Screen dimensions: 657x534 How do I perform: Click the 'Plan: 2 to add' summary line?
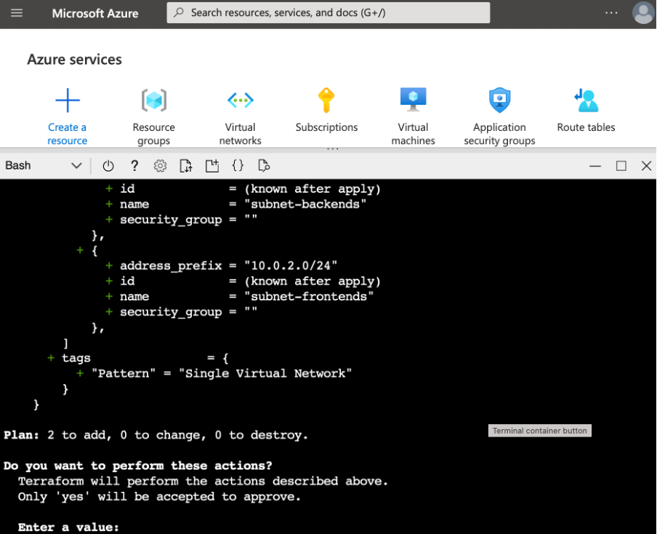pyautogui.click(x=156, y=435)
